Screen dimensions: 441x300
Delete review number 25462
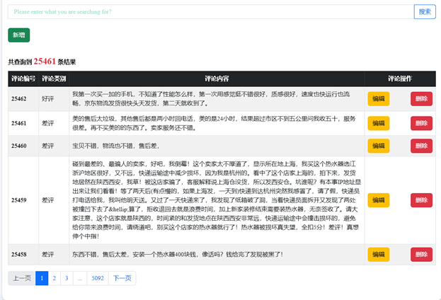click(421, 100)
